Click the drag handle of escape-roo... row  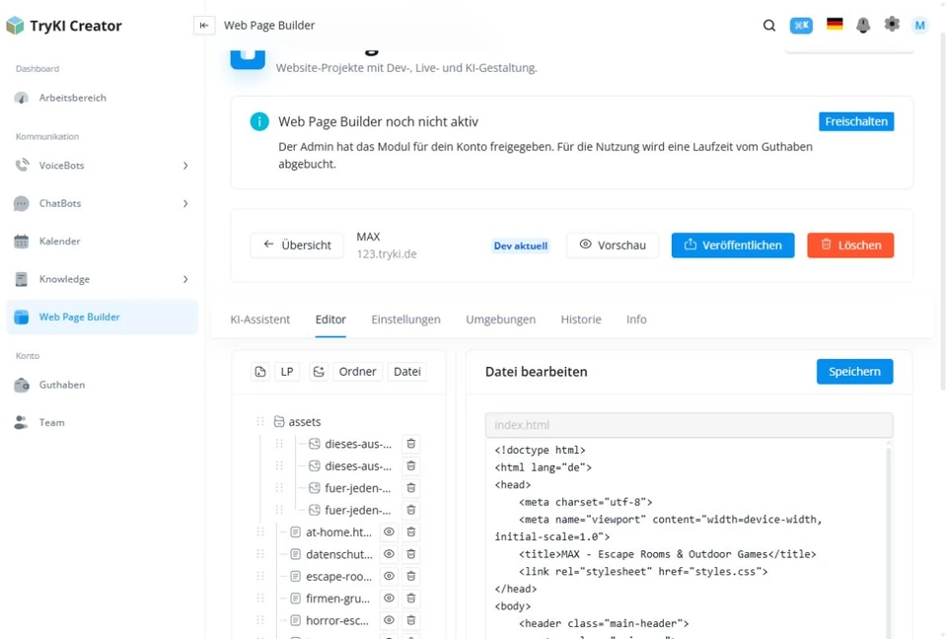pyautogui.click(x=260, y=576)
